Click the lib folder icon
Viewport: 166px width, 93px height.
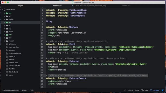7,26
